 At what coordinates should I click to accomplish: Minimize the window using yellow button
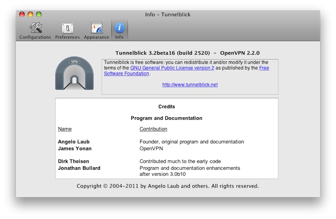point(31,15)
